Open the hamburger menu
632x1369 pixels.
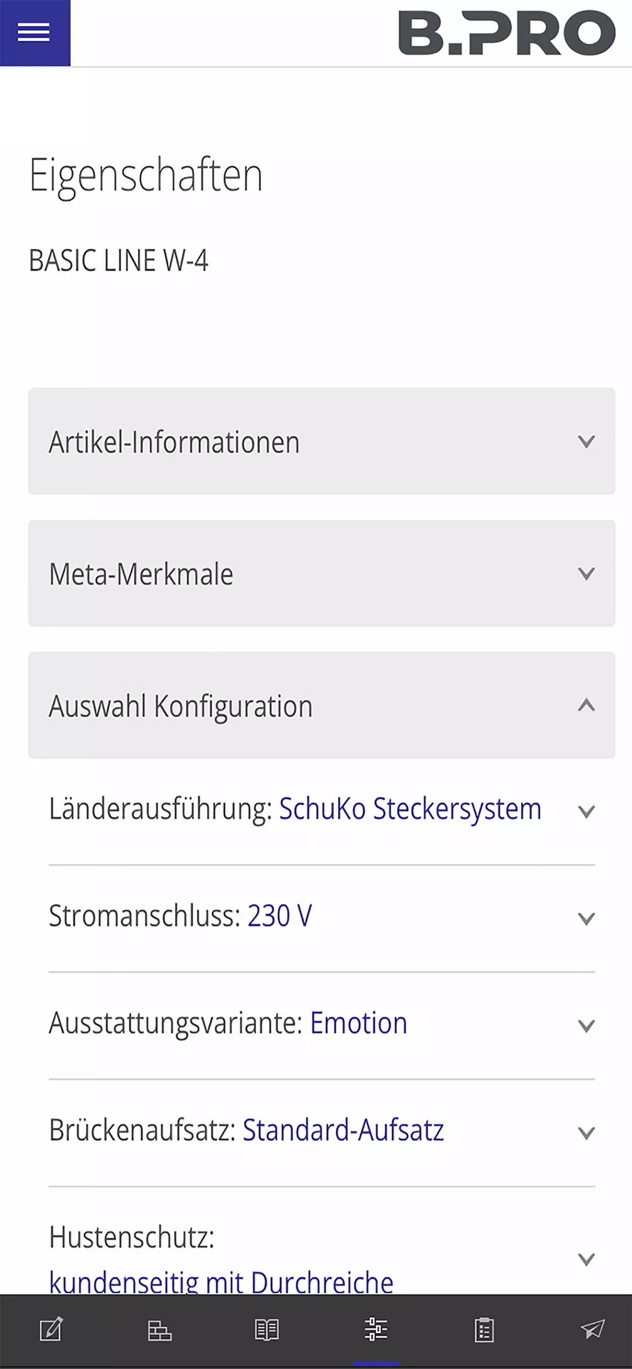point(35,33)
